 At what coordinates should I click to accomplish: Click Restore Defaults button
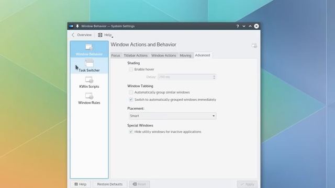click(110, 184)
